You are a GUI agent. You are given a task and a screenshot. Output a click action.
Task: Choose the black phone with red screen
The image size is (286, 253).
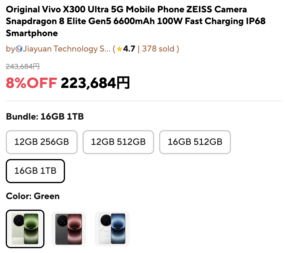pos(69,229)
